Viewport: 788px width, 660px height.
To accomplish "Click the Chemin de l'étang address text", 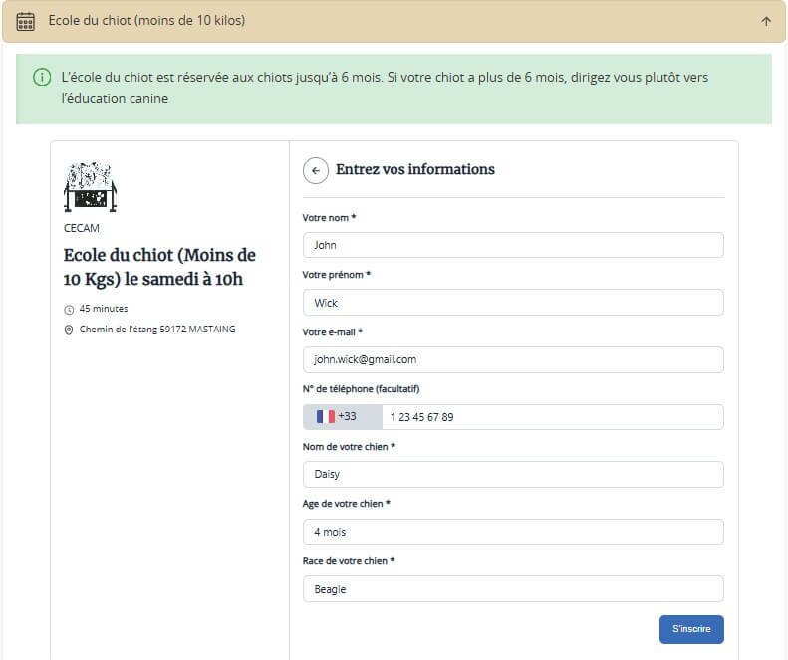I will pos(156,330).
